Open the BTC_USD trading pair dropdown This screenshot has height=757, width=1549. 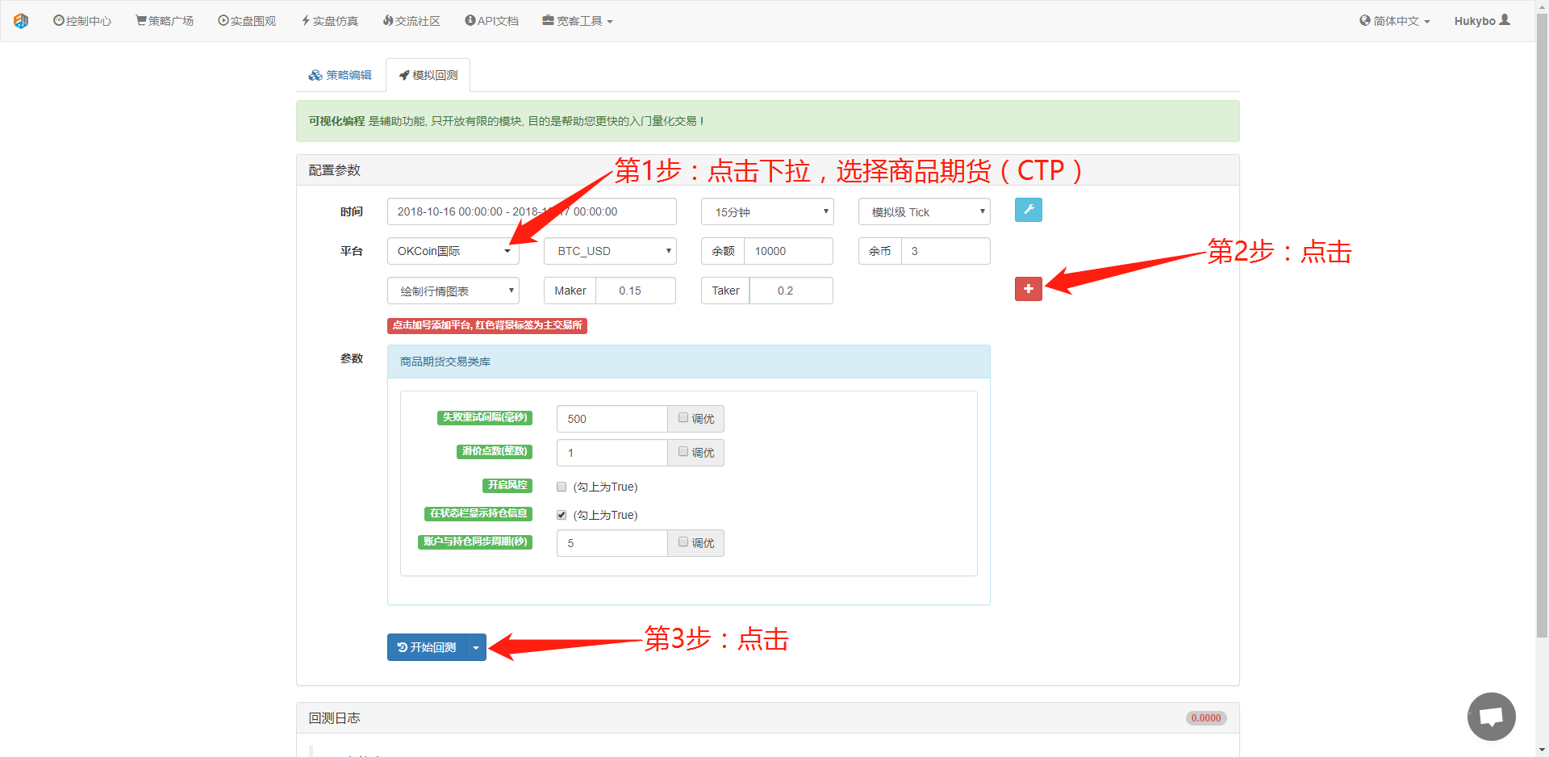coord(610,251)
